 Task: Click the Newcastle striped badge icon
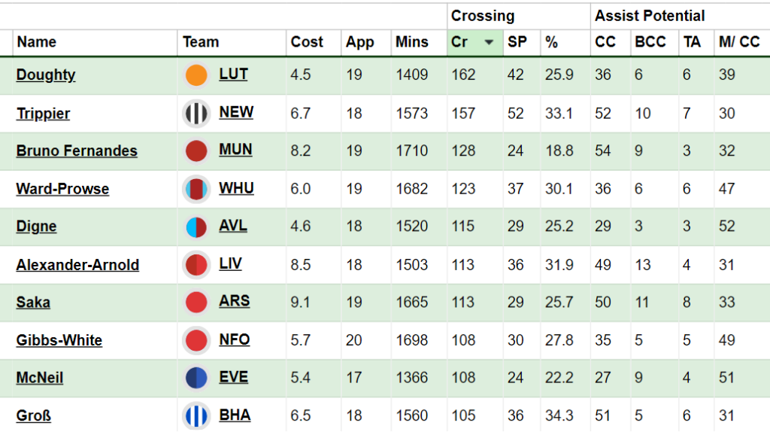point(196,114)
